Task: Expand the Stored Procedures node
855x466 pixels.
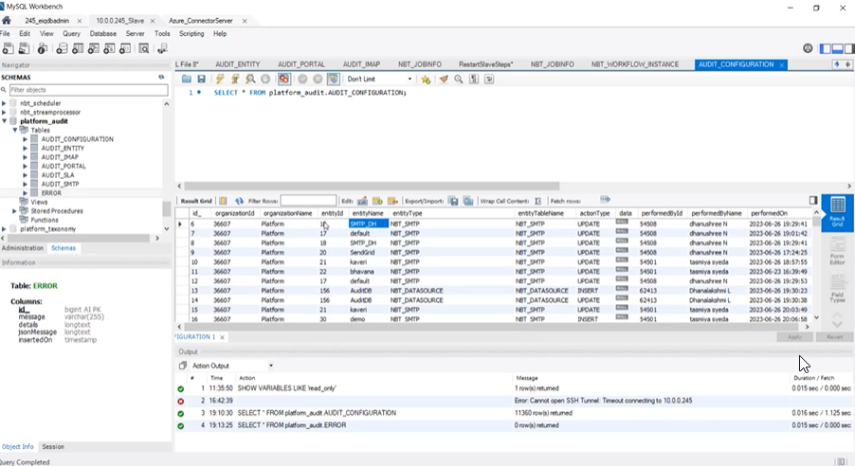Action: tap(14, 211)
